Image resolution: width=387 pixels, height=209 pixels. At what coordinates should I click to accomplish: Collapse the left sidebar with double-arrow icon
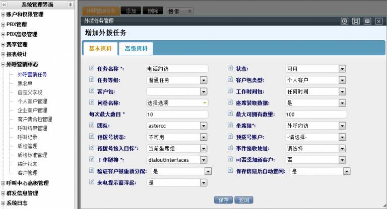[4, 5]
